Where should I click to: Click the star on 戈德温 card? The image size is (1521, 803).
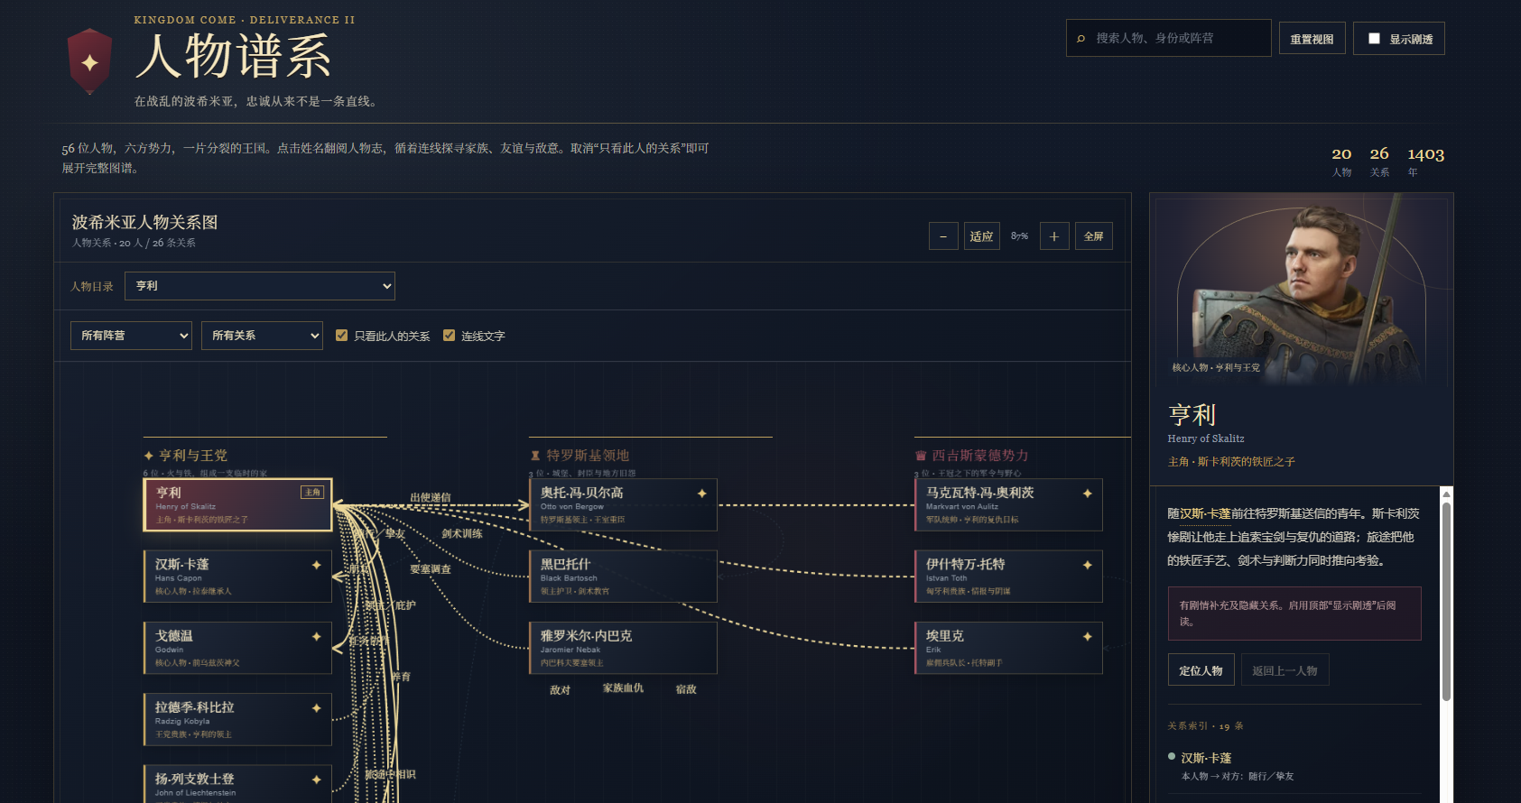(316, 636)
